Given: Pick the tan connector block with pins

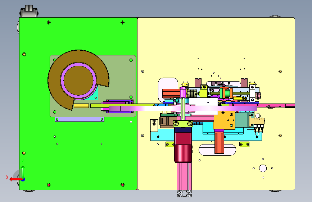Looking at the screenshot, I should coord(257,122).
